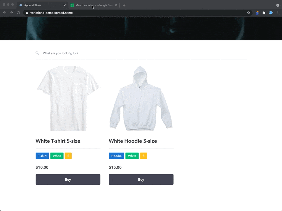
Task: Reload the page
Action: pos(18,13)
